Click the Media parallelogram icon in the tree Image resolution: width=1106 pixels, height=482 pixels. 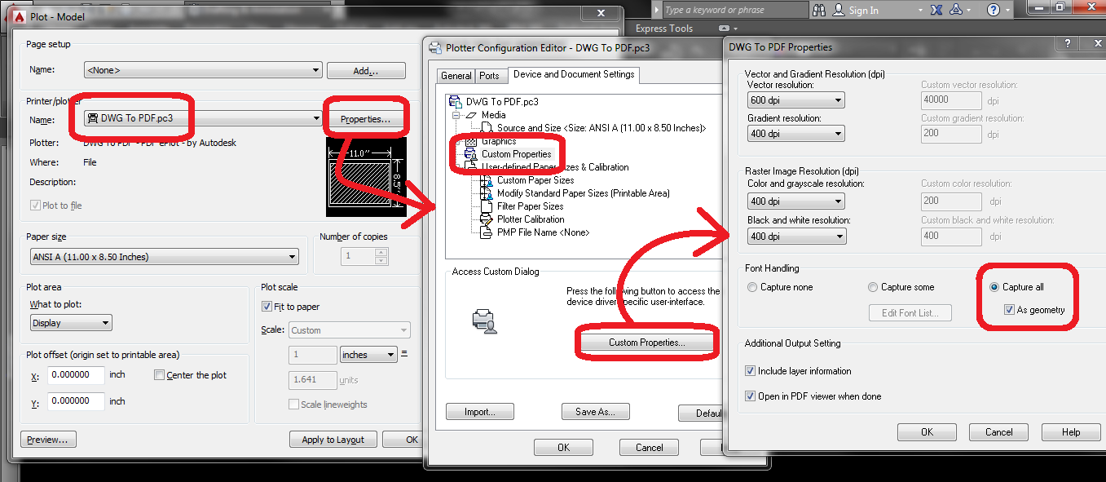[x=470, y=115]
